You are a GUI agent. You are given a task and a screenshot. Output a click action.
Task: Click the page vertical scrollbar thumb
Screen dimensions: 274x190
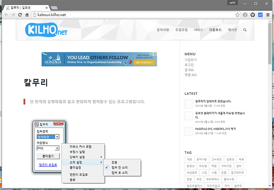(270, 44)
